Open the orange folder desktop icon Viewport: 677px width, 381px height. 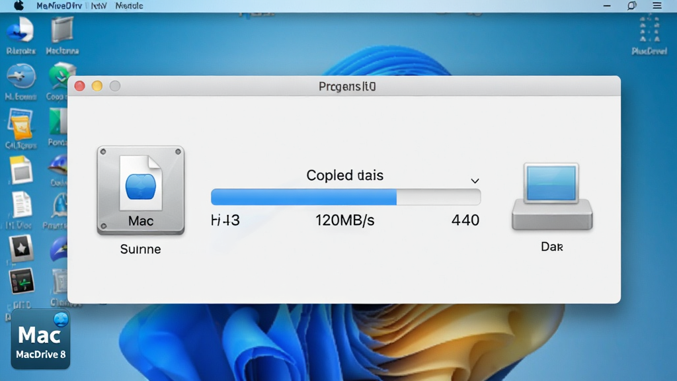[x=20, y=128]
